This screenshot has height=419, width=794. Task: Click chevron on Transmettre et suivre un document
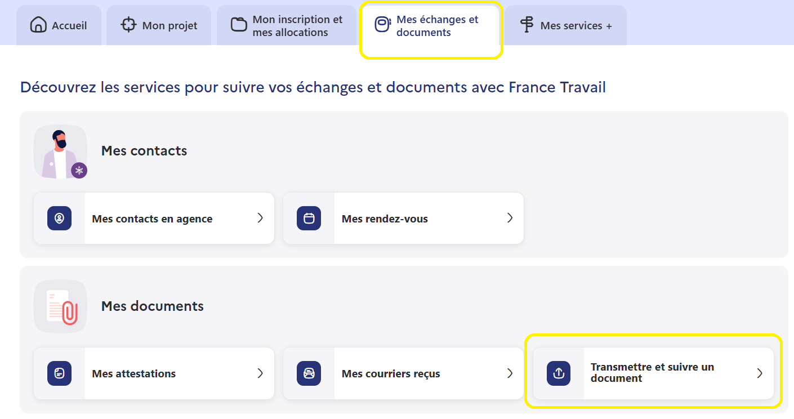760,373
